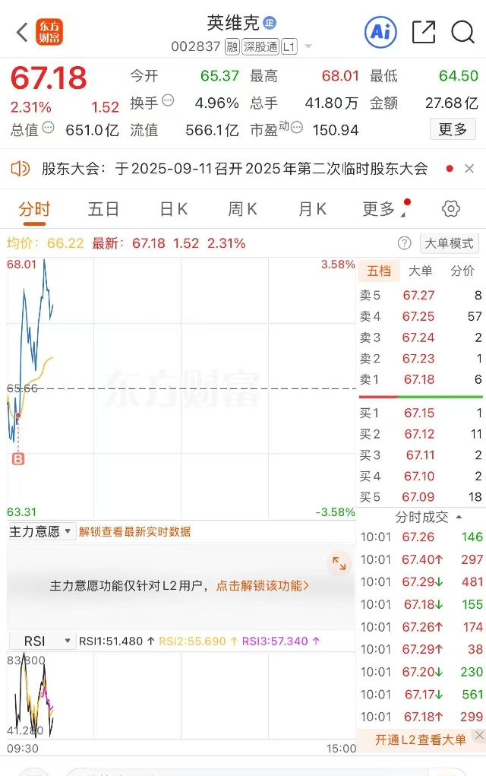Open the 主力意愿 indicator dropdown
Viewport: 486px width, 776px height.
(x=40, y=531)
